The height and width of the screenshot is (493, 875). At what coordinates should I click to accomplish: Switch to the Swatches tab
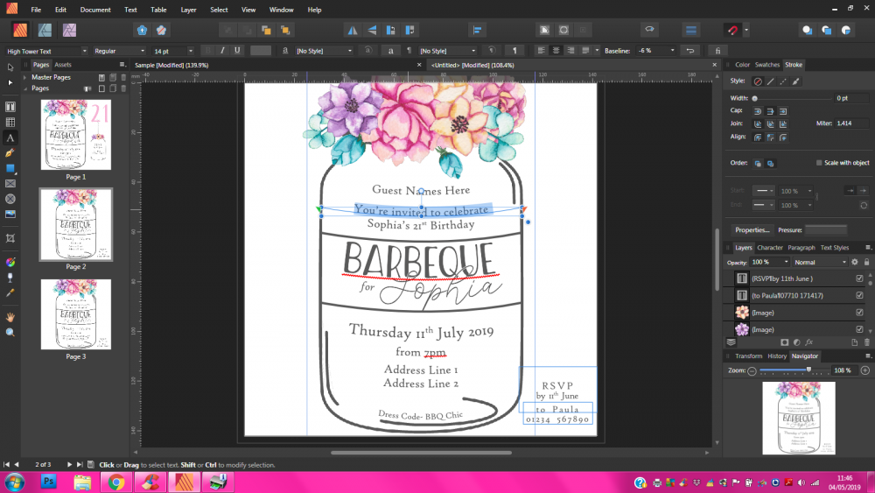pyautogui.click(x=766, y=65)
